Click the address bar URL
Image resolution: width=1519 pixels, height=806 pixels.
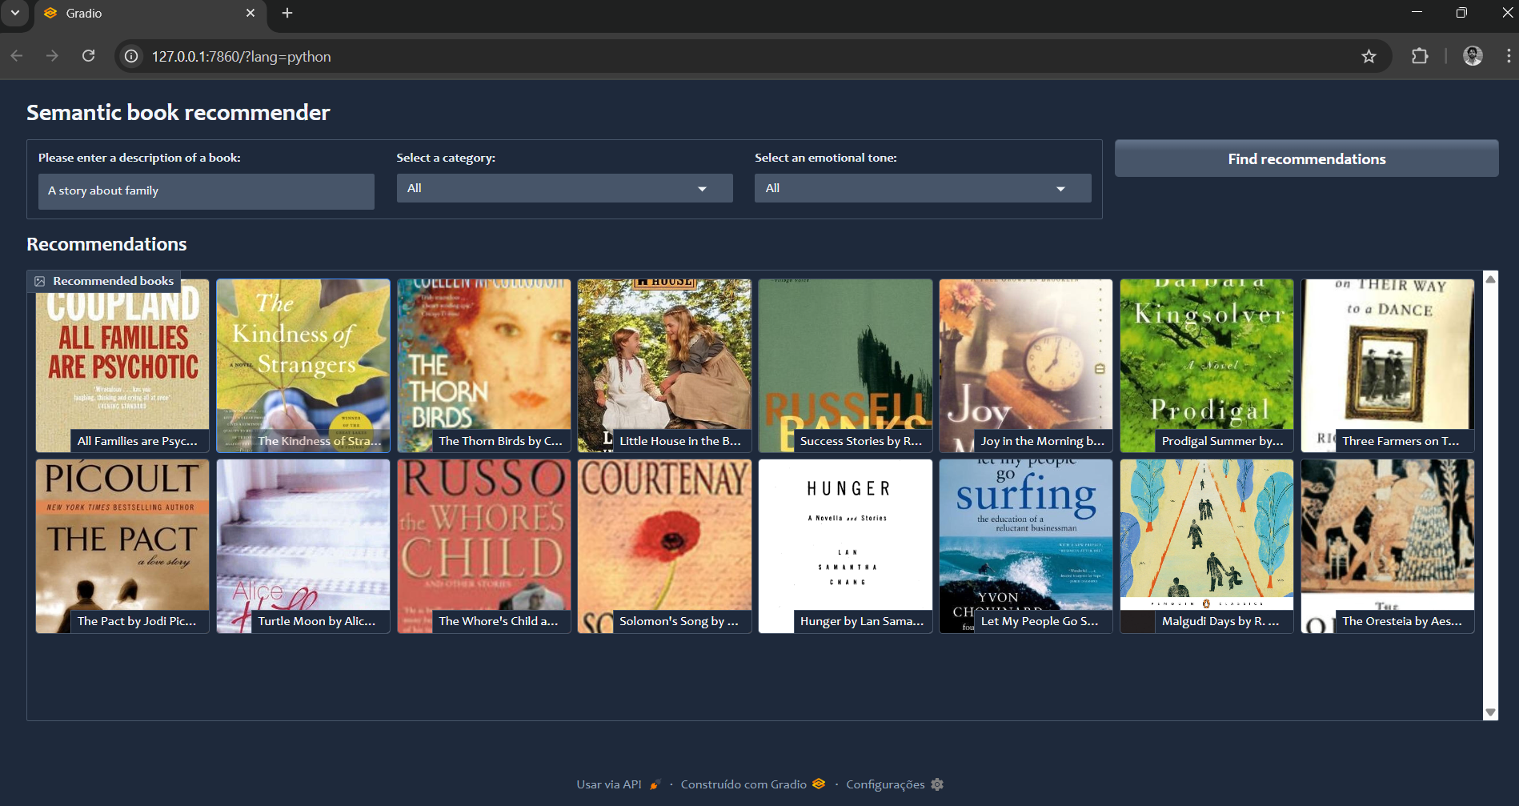tap(242, 57)
